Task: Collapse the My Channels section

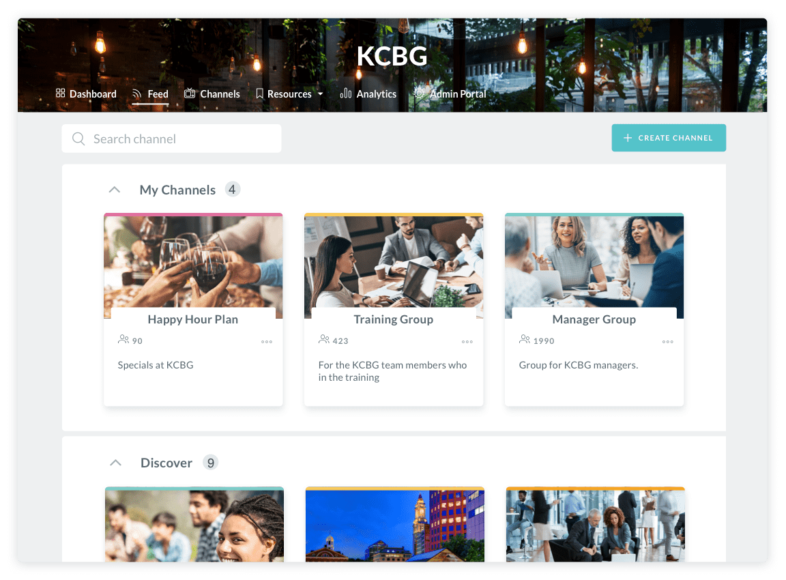Action: [115, 190]
